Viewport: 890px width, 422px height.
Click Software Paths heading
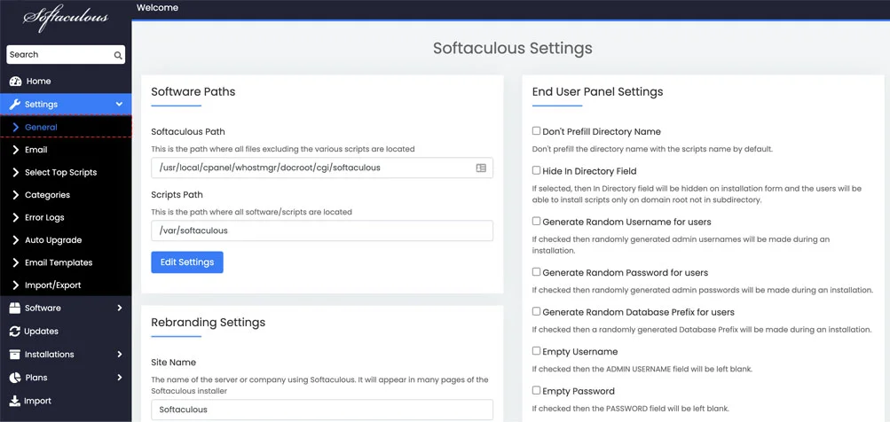click(x=193, y=91)
